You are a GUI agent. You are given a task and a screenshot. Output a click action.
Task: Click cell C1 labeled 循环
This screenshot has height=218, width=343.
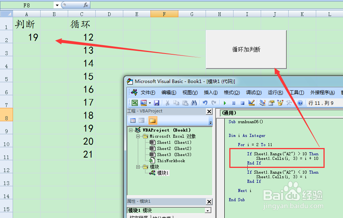point(82,24)
